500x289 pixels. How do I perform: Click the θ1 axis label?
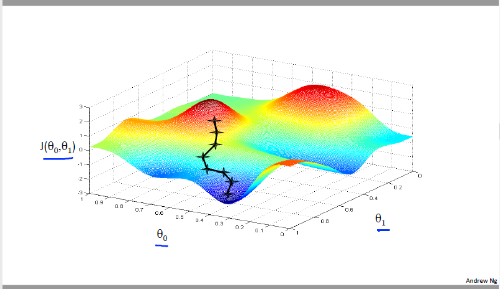380,219
